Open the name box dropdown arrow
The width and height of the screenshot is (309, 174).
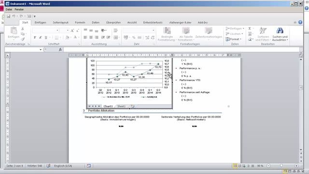tap(41, 50)
